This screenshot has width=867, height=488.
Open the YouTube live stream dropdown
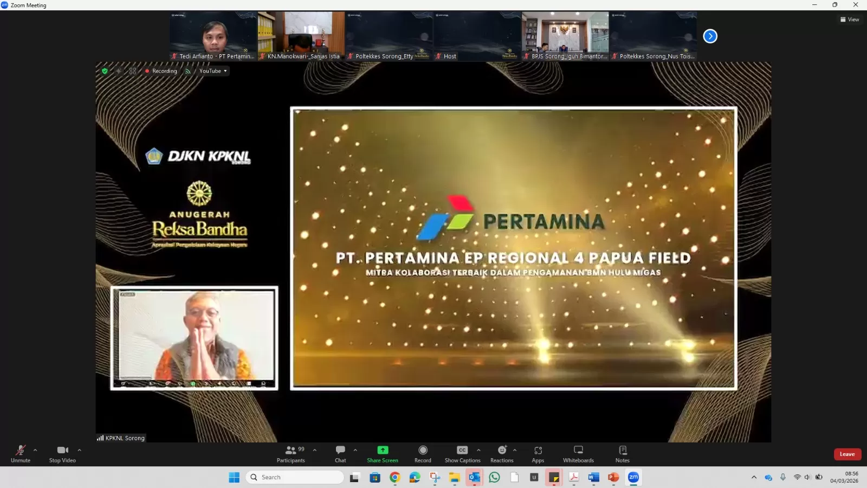coord(213,71)
